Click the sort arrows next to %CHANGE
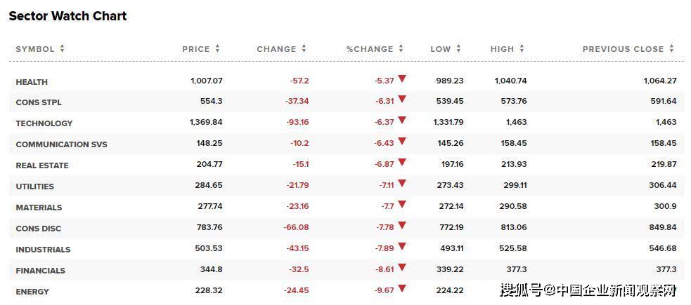The height and width of the screenshot is (305, 691). coord(401,48)
